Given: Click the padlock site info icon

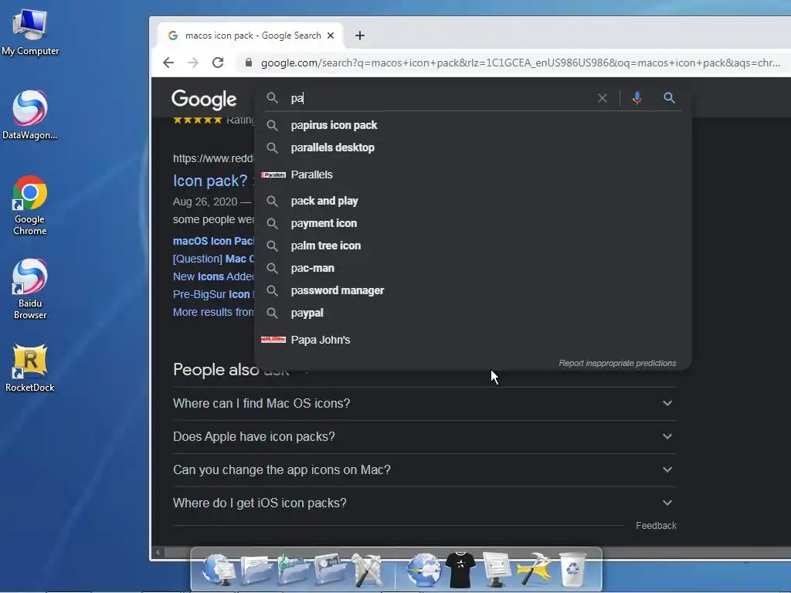Looking at the screenshot, I should pos(248,63).
